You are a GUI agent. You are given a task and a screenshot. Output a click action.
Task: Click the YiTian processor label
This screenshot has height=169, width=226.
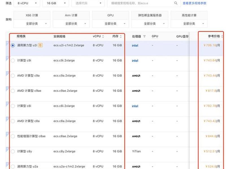(136, 151)
